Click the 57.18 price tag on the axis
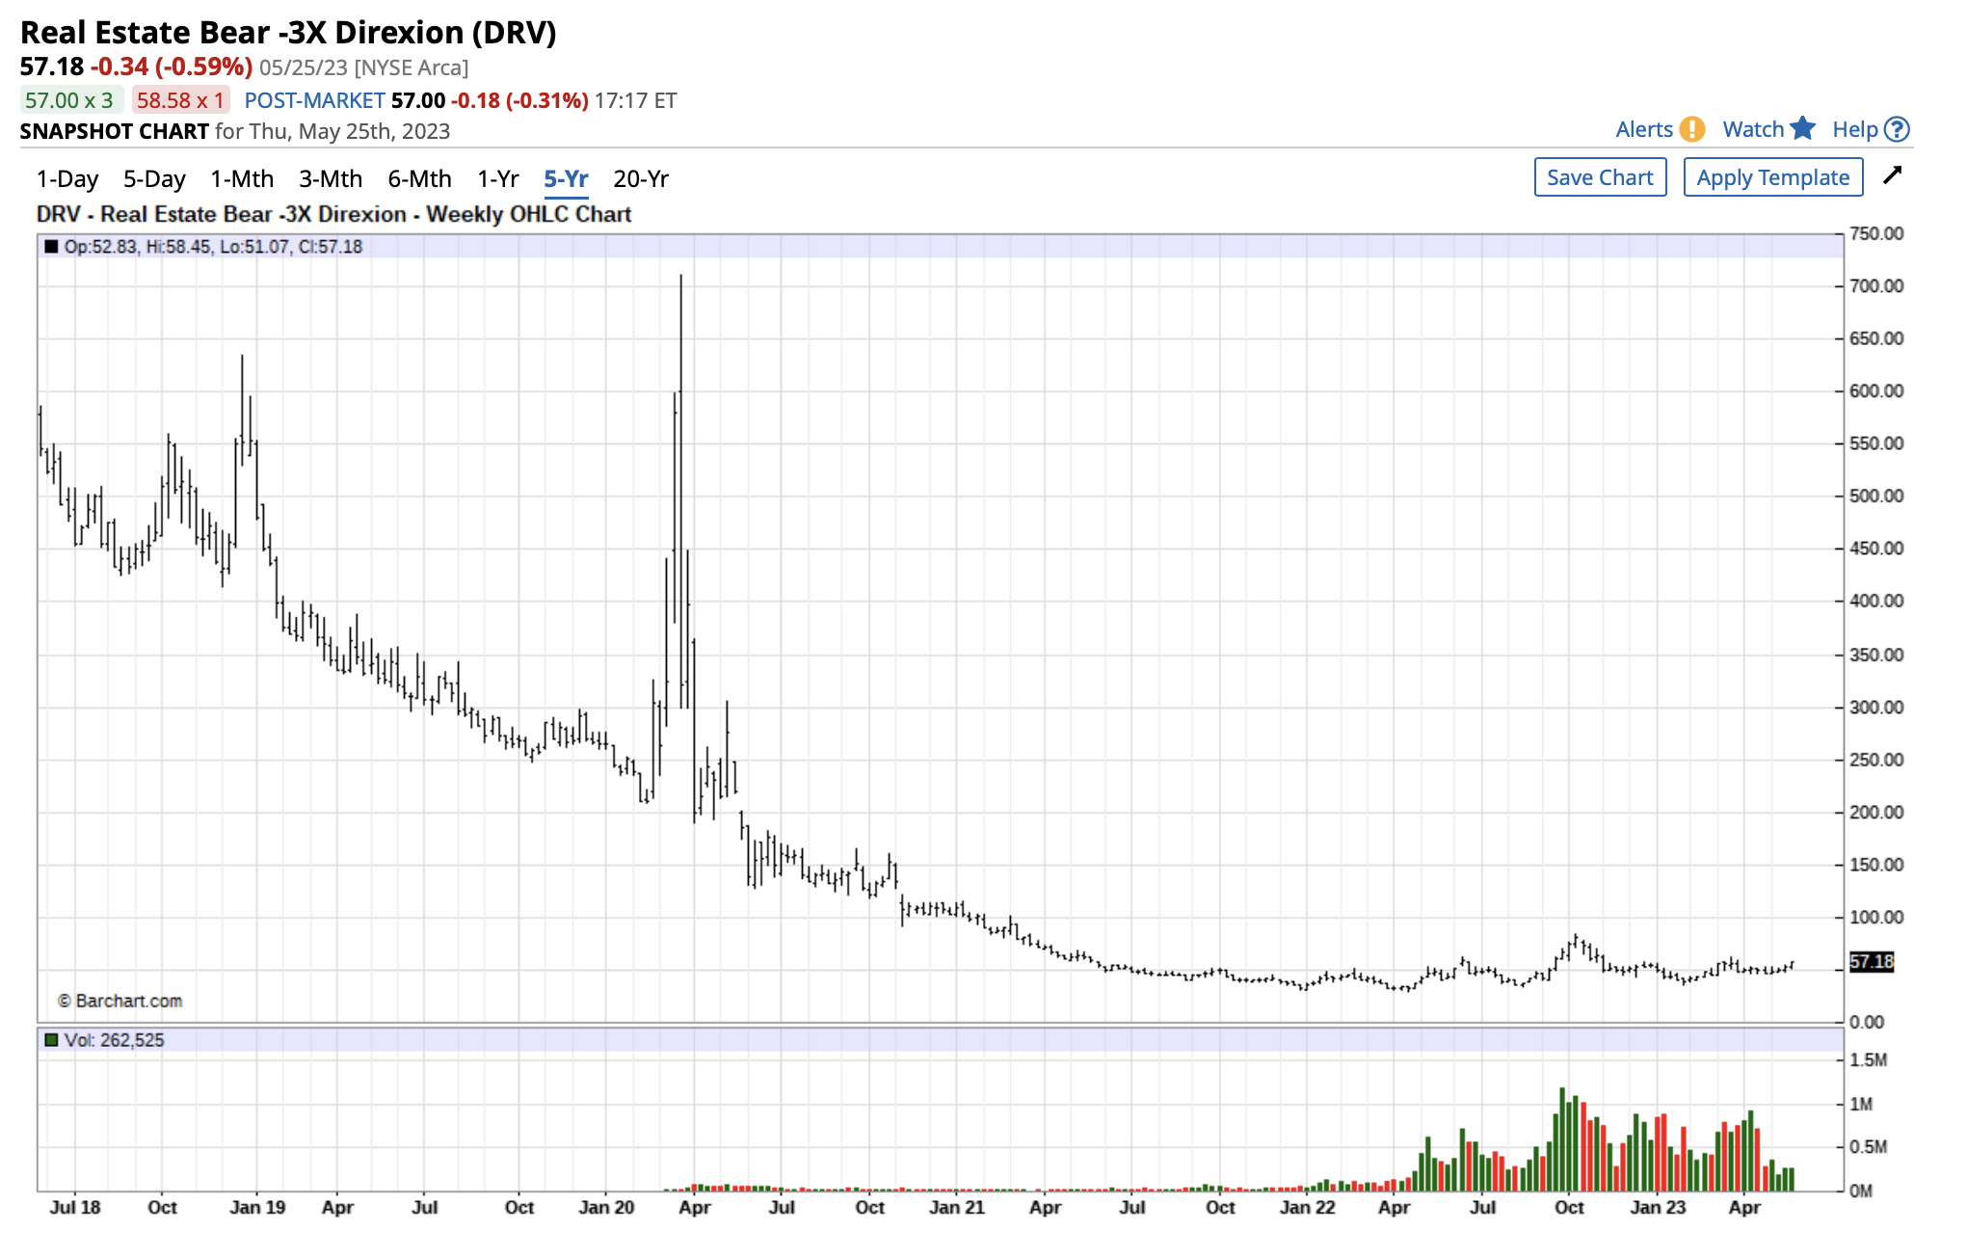This screenshot has height=1258, width=1967. coord(1872,961)
